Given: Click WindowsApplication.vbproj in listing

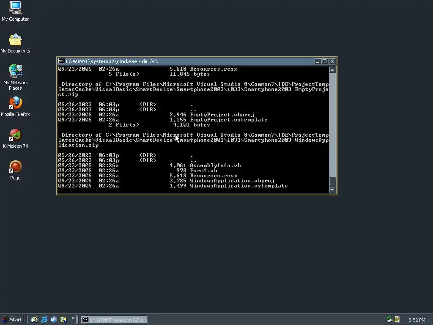Looking at the screenshot, I should pyautogui.click(x=232, y=181).
